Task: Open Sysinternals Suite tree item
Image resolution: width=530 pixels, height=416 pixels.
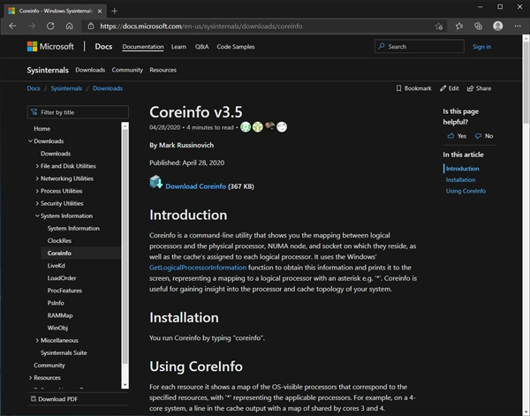Action: tap(64, 352)
